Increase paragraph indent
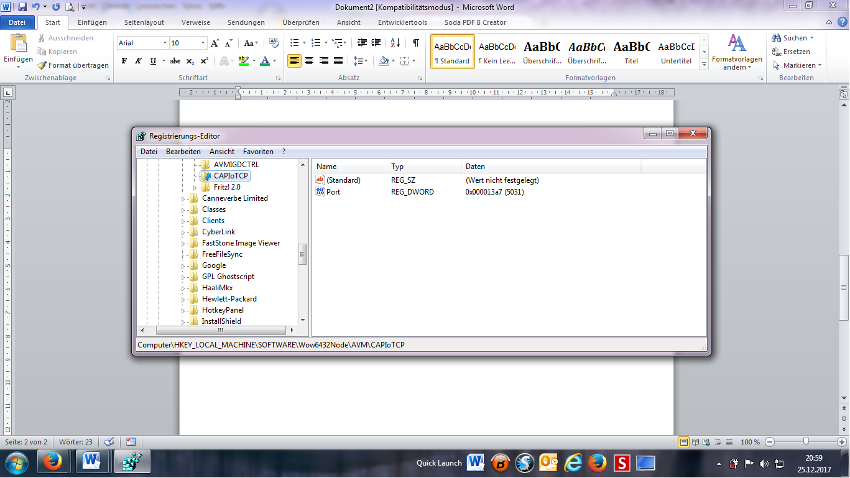 (x=376, y=43)
